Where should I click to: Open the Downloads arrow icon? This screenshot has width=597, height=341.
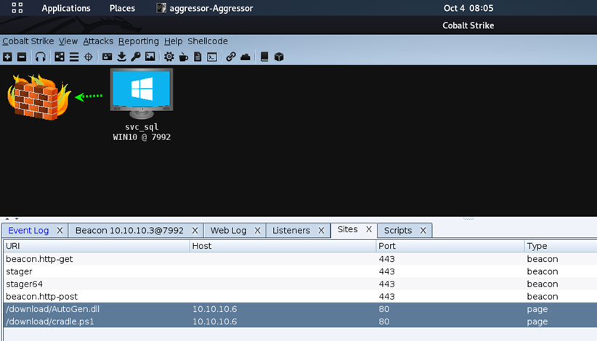point(121,57)
